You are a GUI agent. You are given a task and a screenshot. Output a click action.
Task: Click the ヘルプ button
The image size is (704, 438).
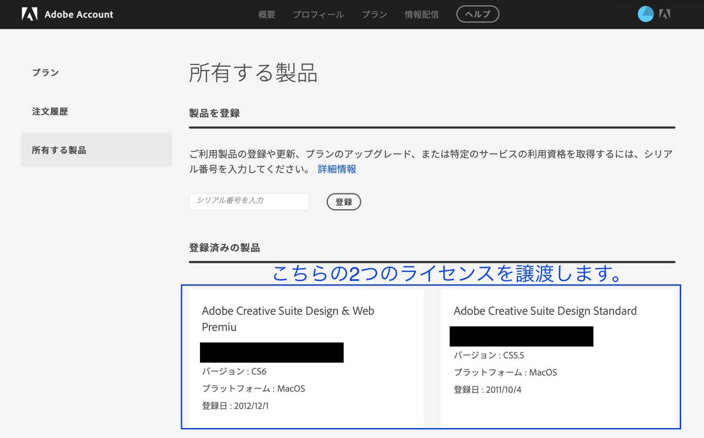point(478,14)
